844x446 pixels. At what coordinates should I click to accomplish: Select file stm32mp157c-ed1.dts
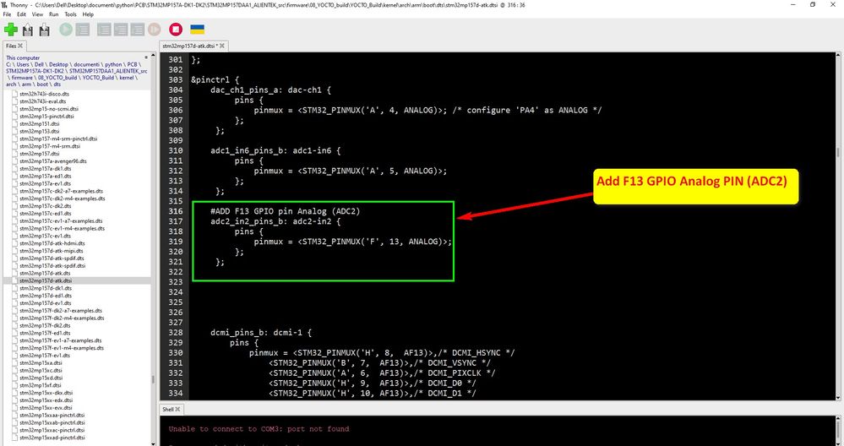46,214
